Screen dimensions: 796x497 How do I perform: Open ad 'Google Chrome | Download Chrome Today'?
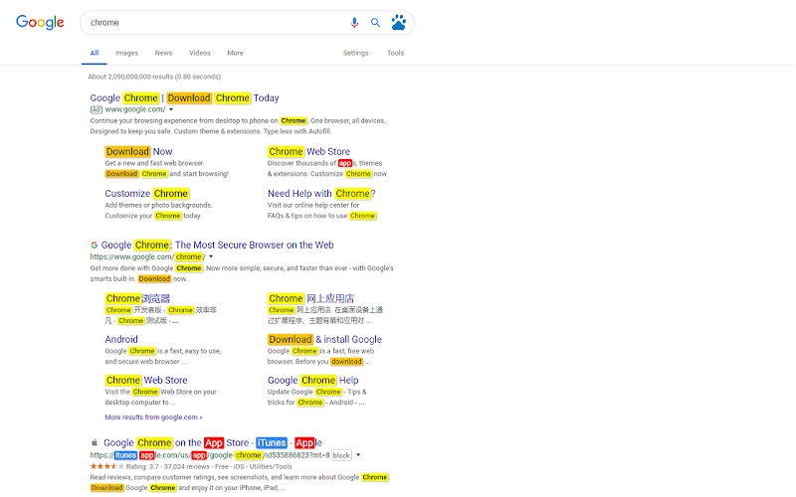[x=184, y=97]
